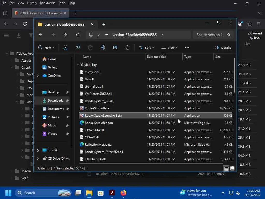The image size is (265, 199).
Task: Open Microsoft Store from taskbar
Action: (101, 193)
